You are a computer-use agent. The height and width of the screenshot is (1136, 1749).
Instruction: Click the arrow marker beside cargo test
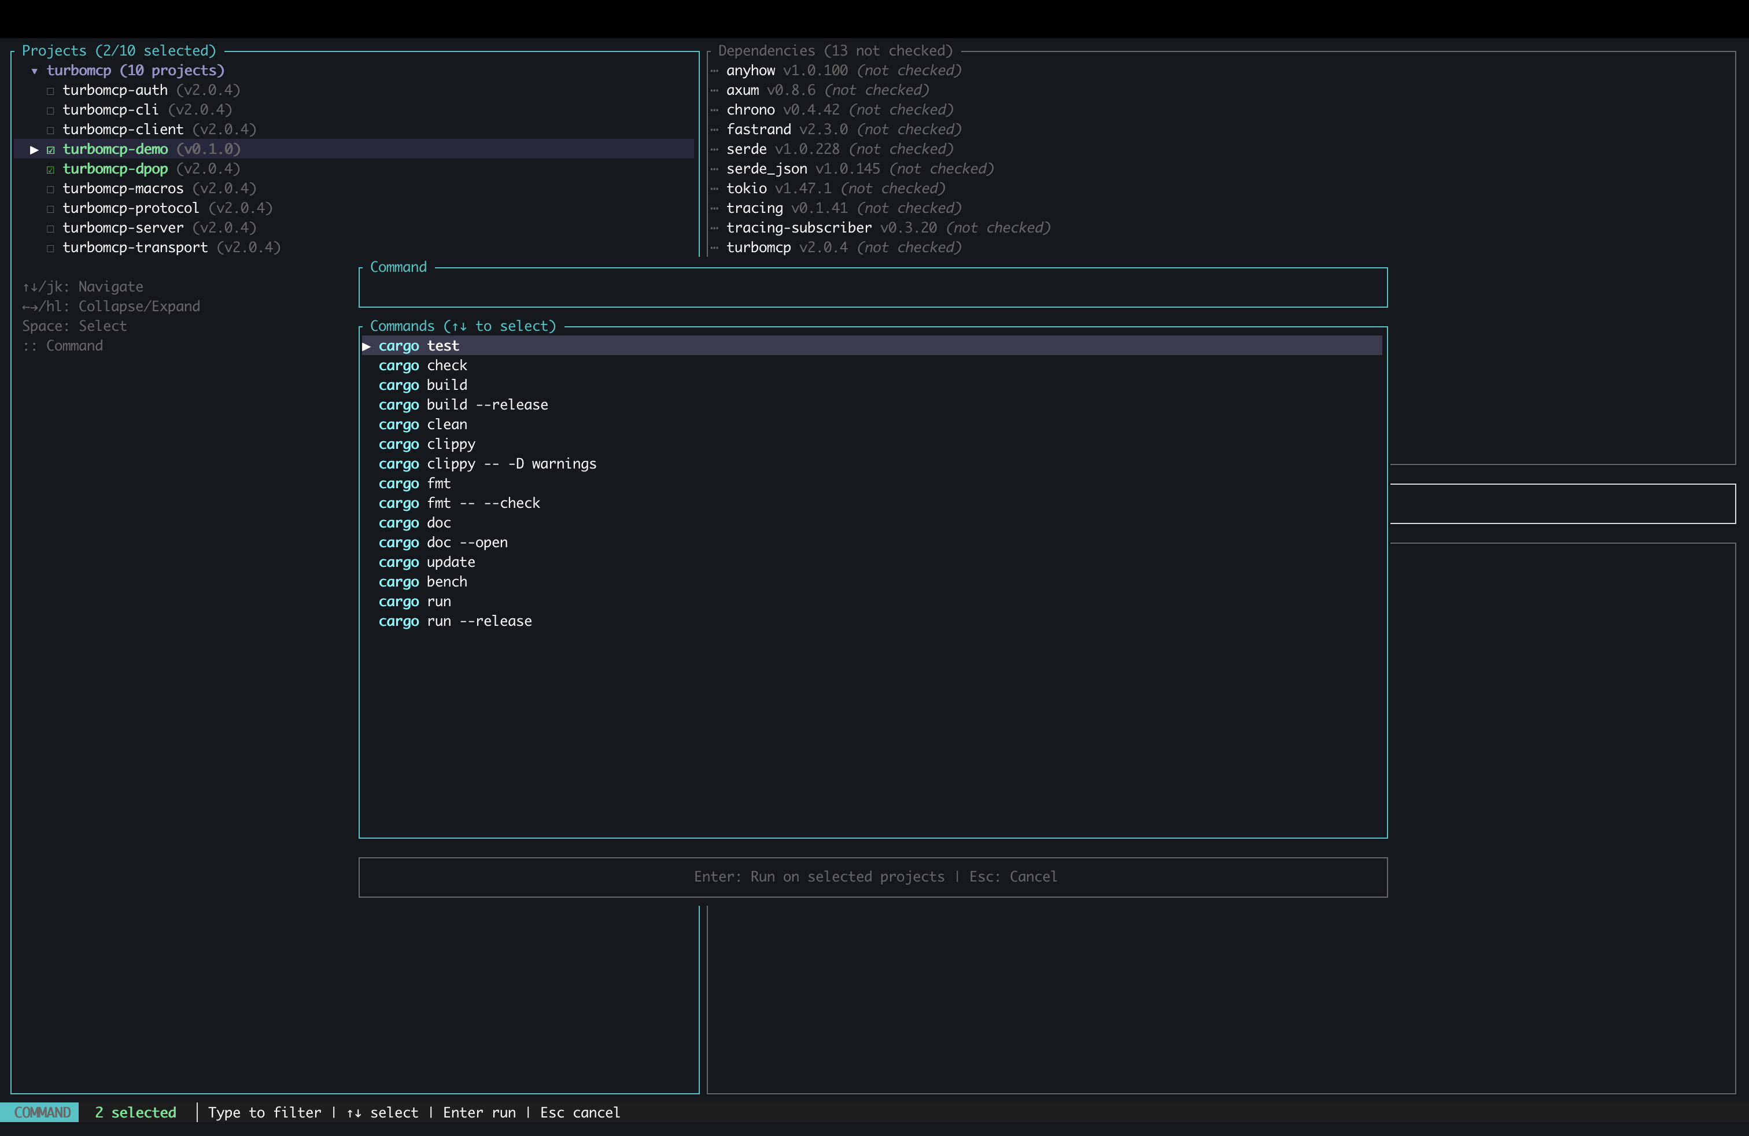point(366,346)
